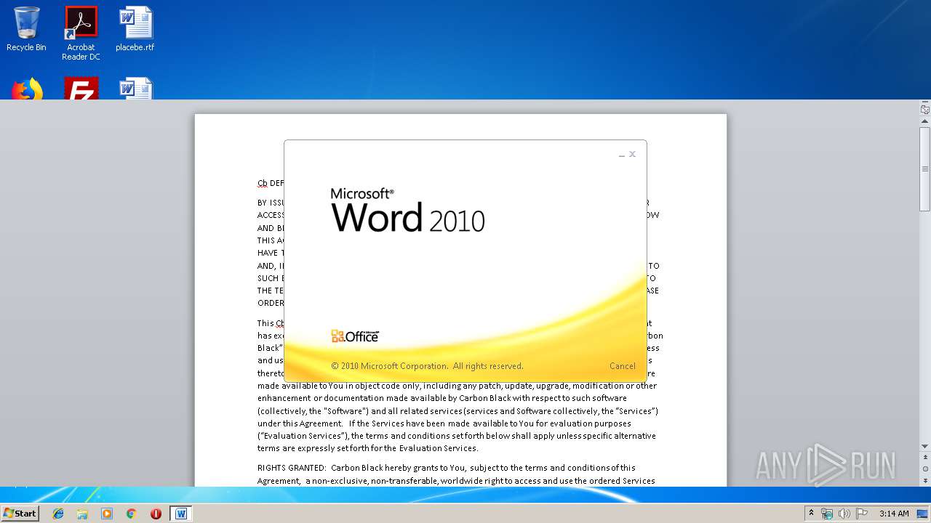Open the volume speaker tray icon
931x523 pixels.
pyautogui.click(x=844, y=514)
